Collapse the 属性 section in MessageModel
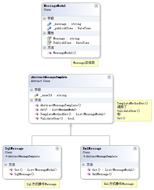Image resolution: width=154 pixels, height=190 pixels. click(x=45, y=33)
